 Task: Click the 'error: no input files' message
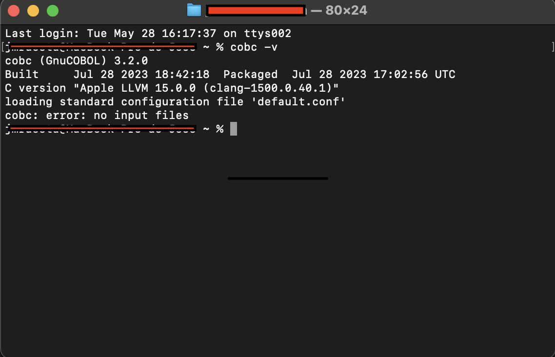(x=117, y=116)
